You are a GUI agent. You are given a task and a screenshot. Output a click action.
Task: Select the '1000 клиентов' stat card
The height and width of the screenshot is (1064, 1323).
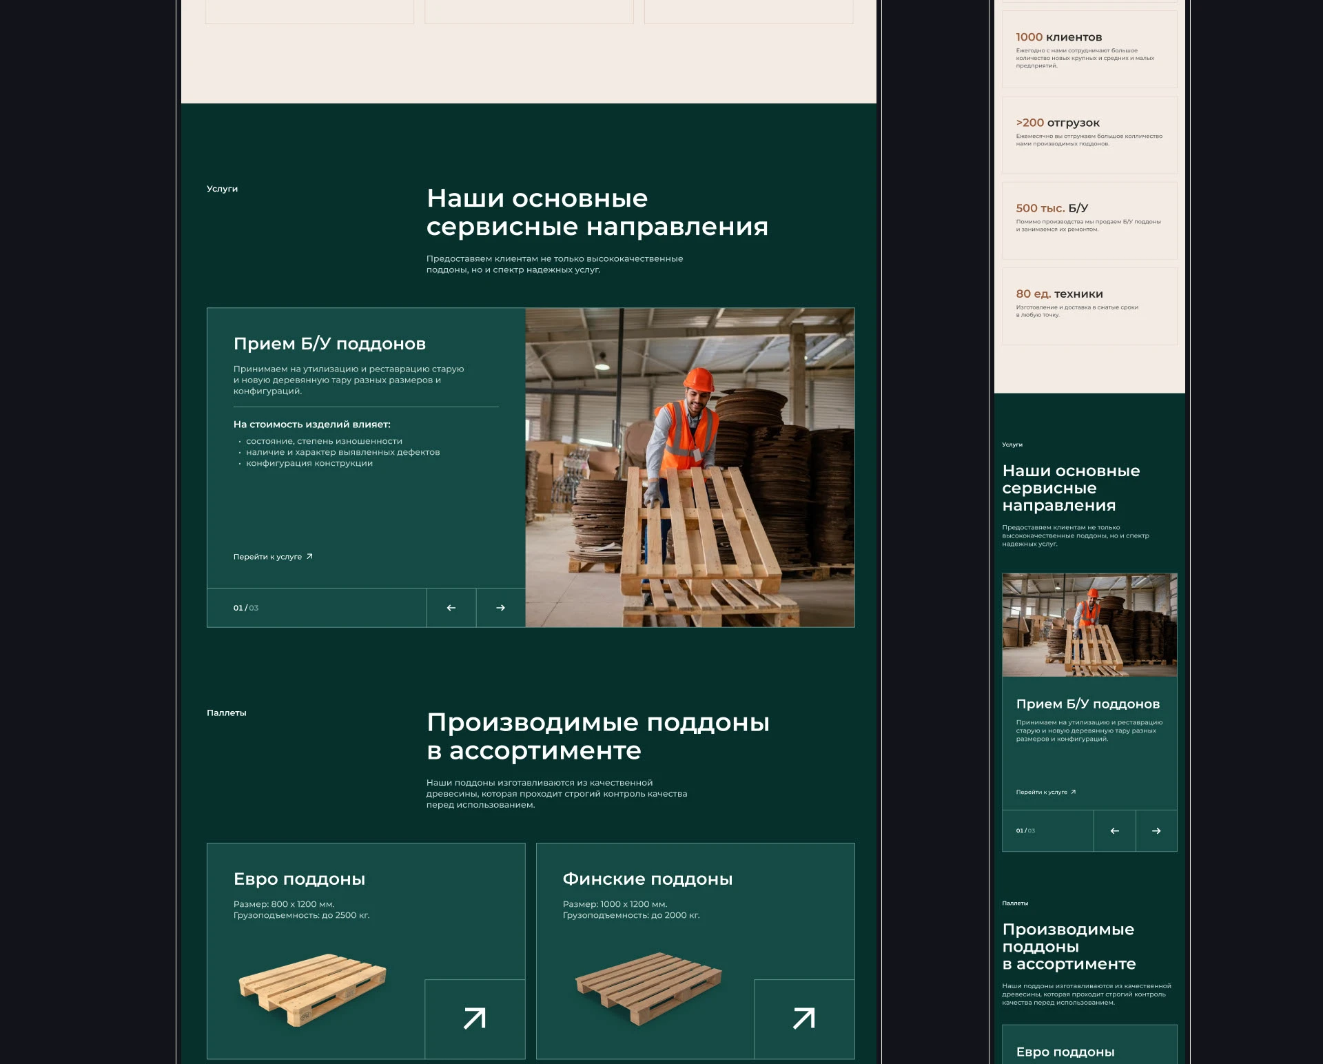1089,50
